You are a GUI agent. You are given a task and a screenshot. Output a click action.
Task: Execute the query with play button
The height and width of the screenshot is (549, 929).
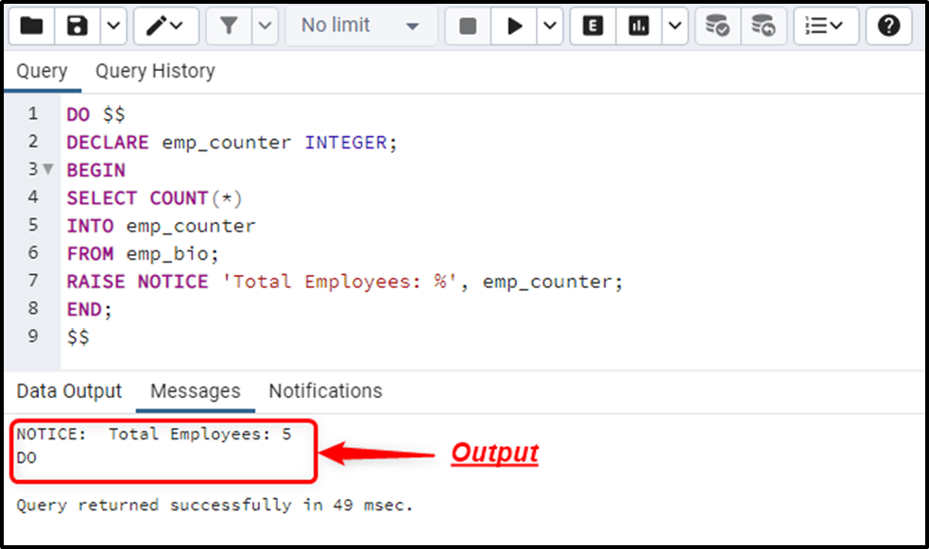click(514, 26)
